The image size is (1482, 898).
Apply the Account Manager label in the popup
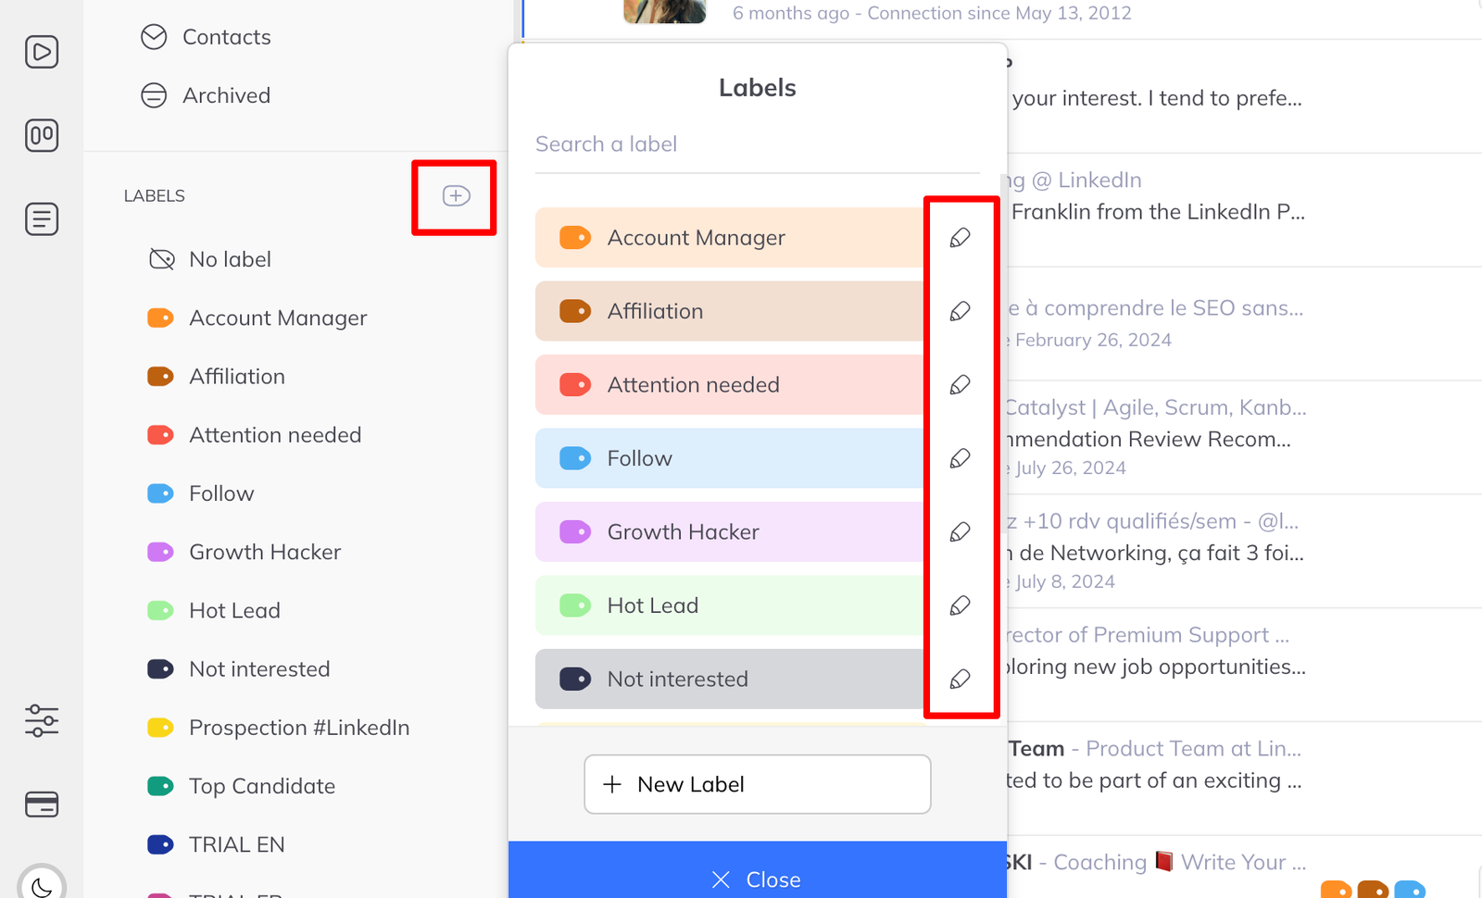point(729,238)
